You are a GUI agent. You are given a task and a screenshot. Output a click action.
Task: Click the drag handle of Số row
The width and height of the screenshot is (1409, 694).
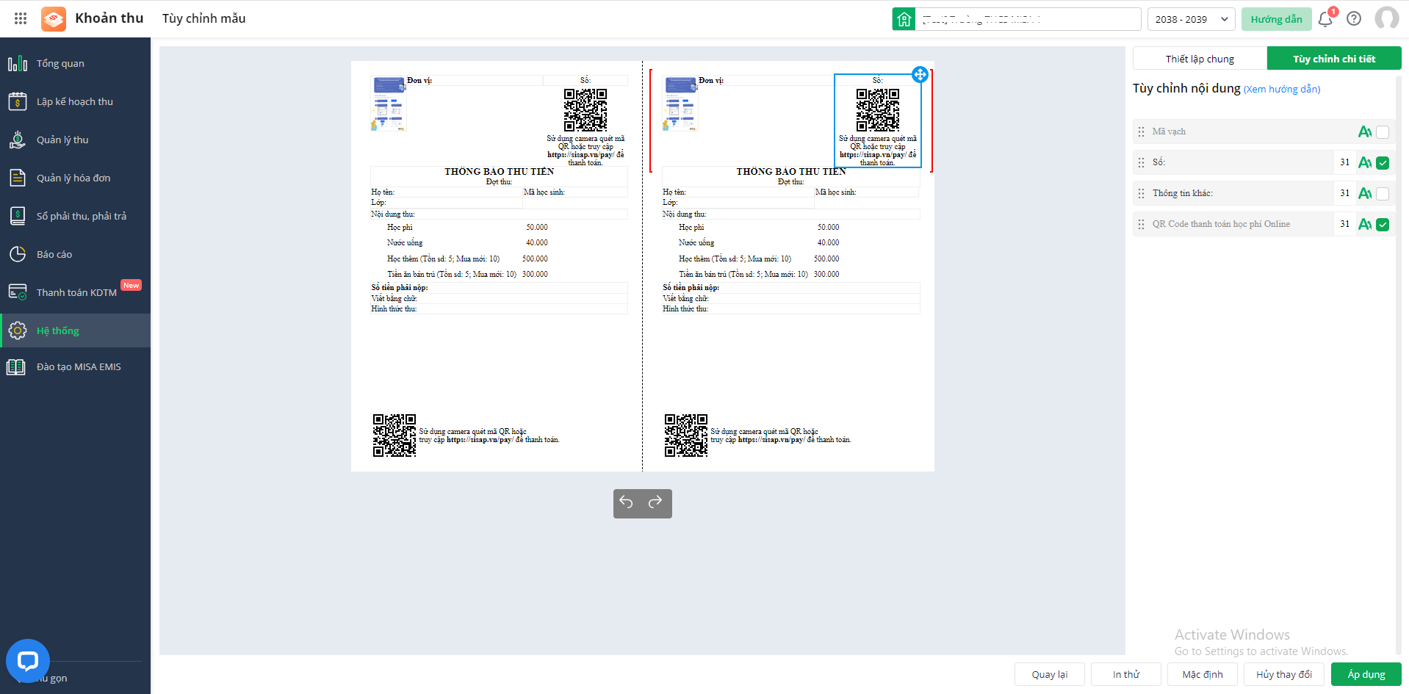point(1141,162)
